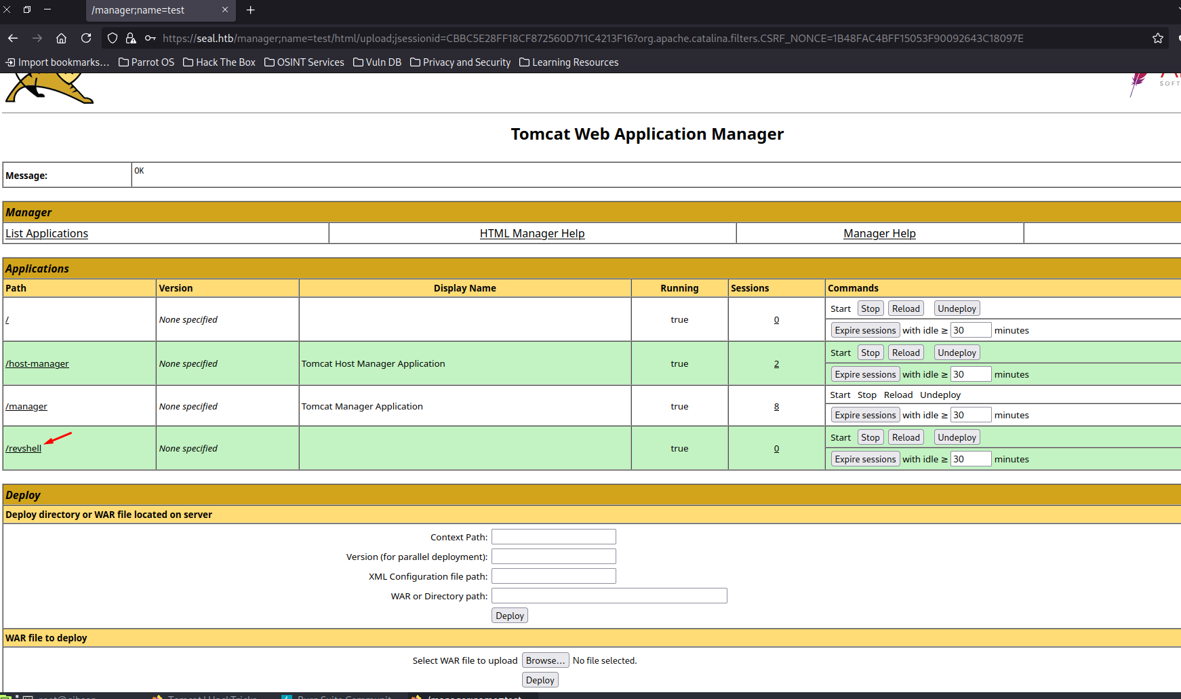Click 'None specified' in the /revshell row

pos(188,449)
